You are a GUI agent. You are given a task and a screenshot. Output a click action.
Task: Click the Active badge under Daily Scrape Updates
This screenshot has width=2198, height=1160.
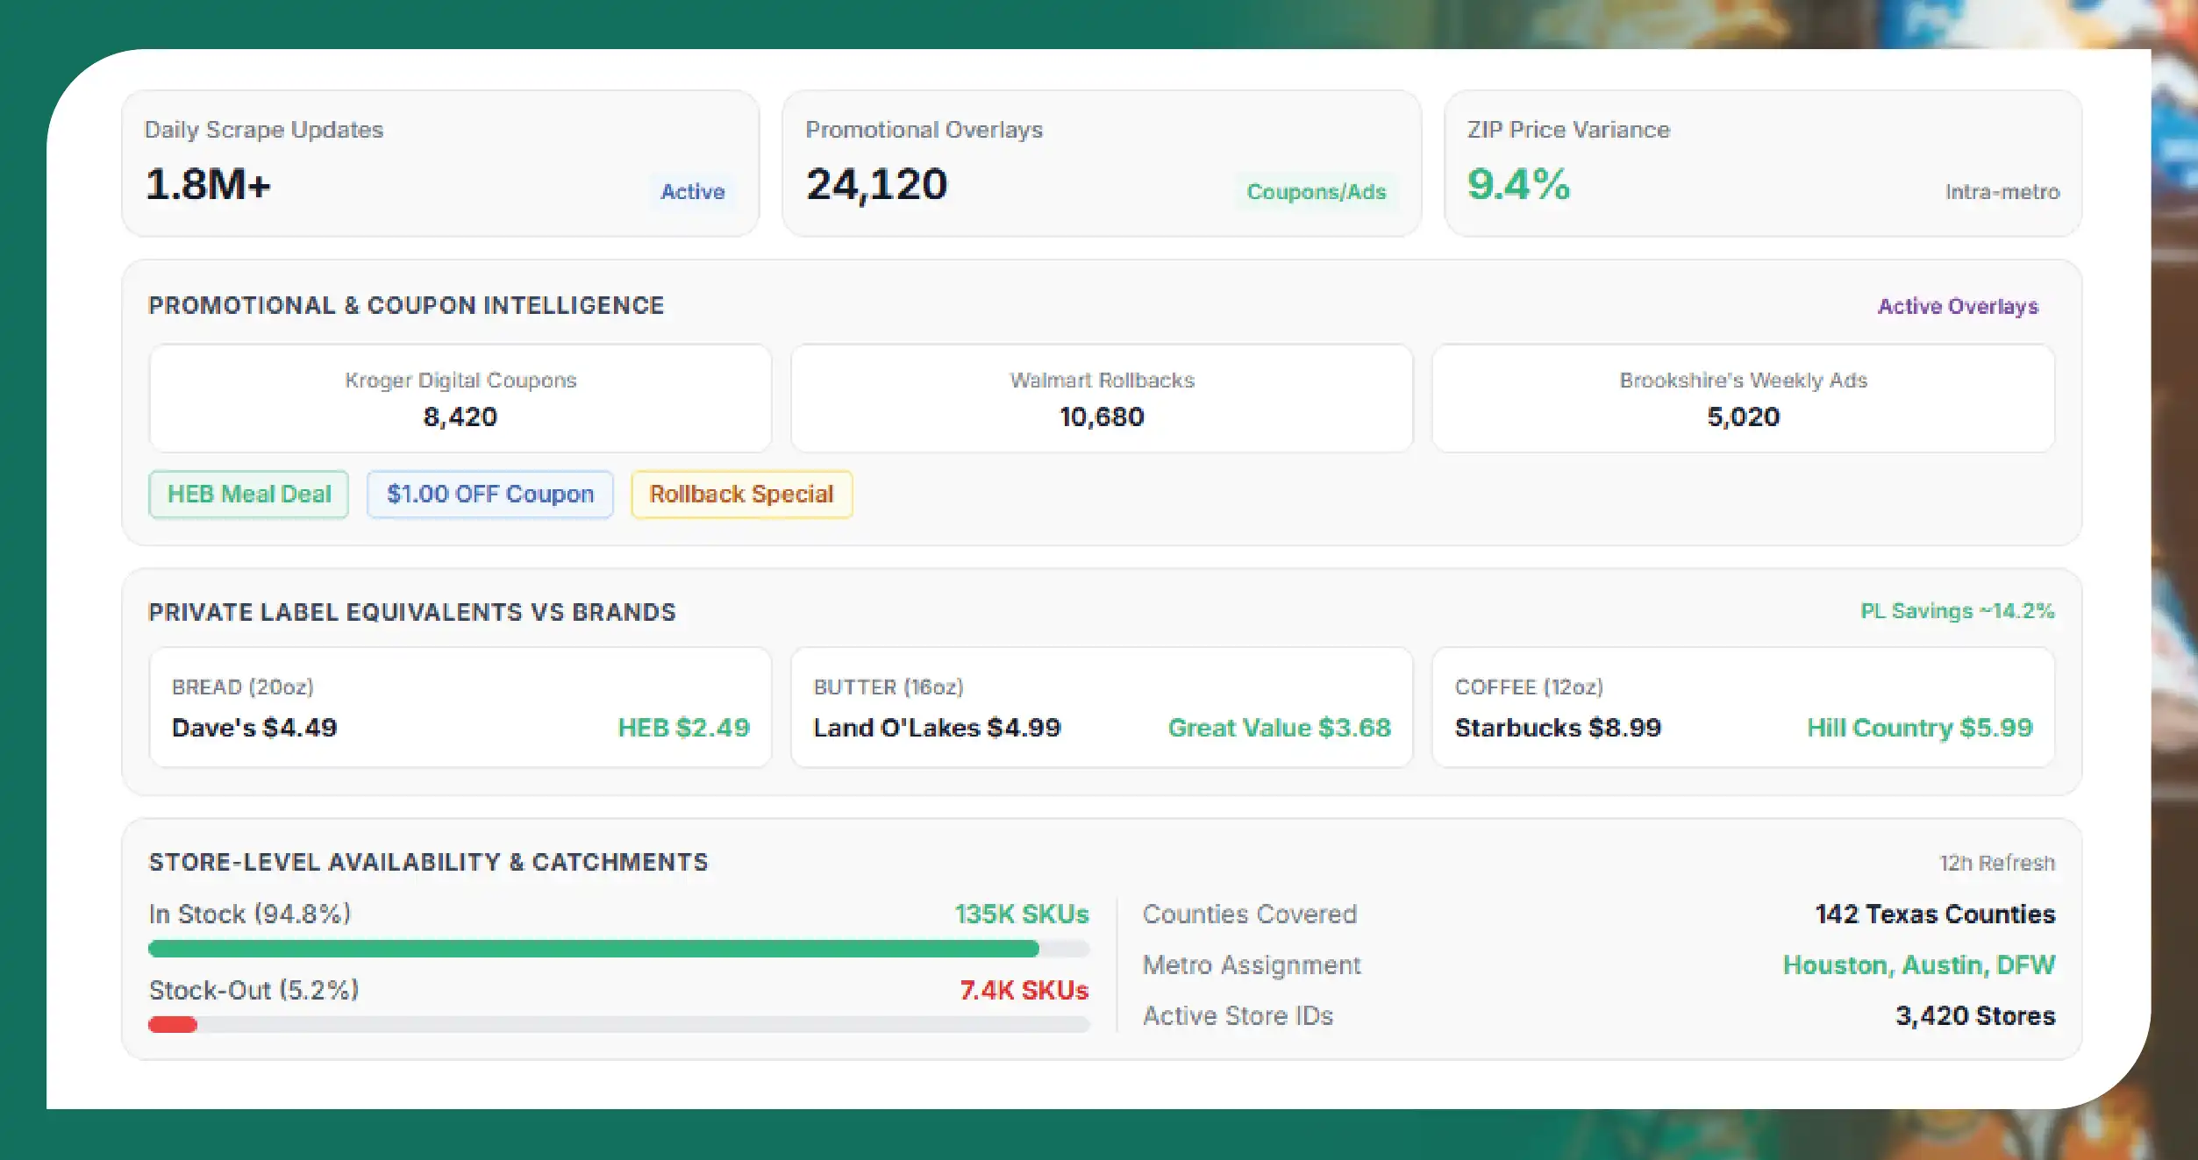(x=693, y=192)
